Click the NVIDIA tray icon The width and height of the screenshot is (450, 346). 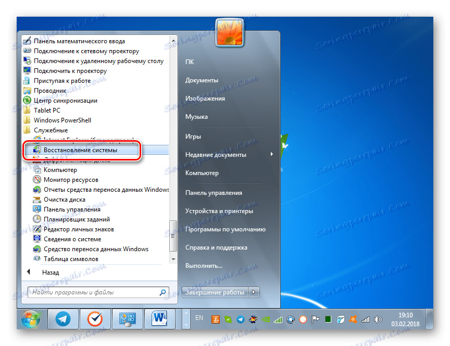coord(266,319)
